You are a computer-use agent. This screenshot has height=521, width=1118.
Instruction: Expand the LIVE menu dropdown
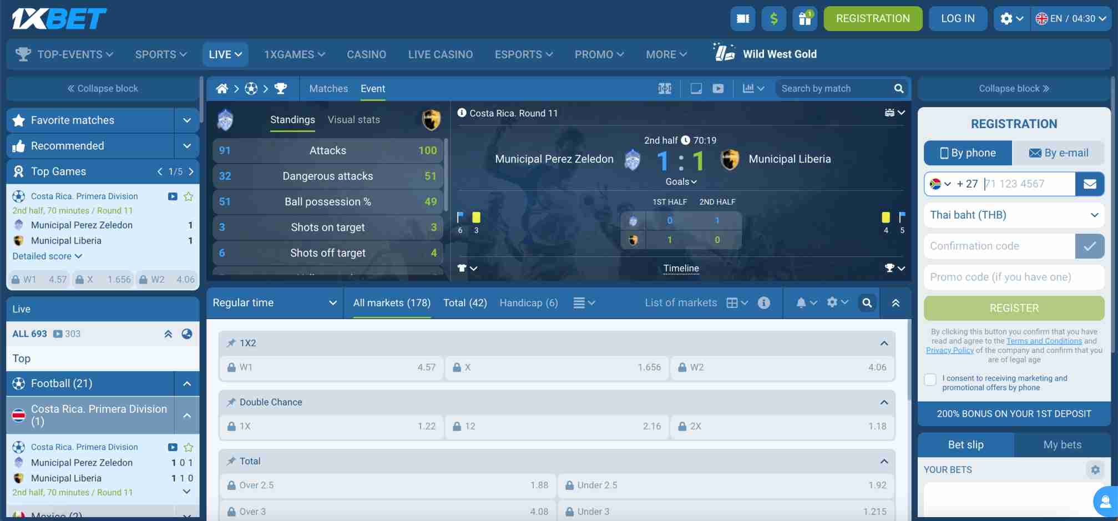point(225,54)
